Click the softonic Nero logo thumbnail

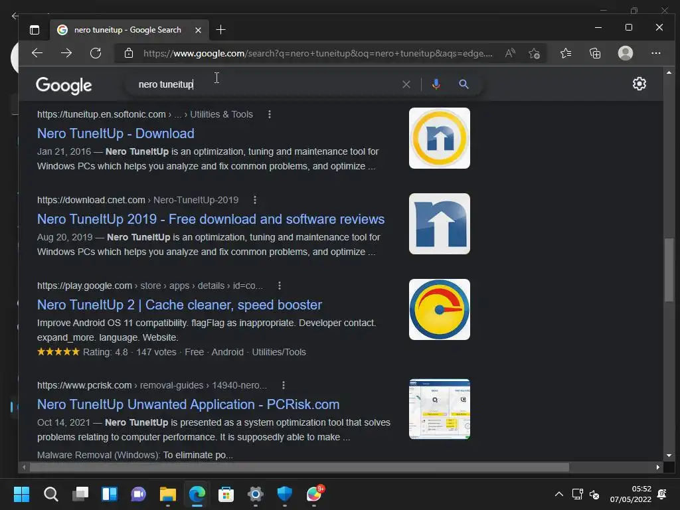[440, 138]
